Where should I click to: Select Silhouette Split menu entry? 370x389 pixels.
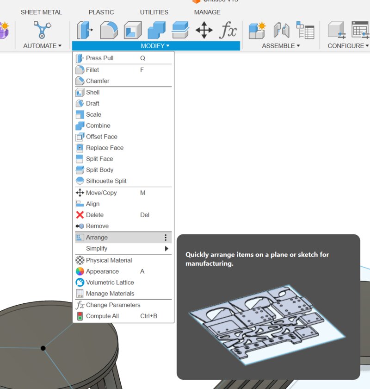coord(123,181)
